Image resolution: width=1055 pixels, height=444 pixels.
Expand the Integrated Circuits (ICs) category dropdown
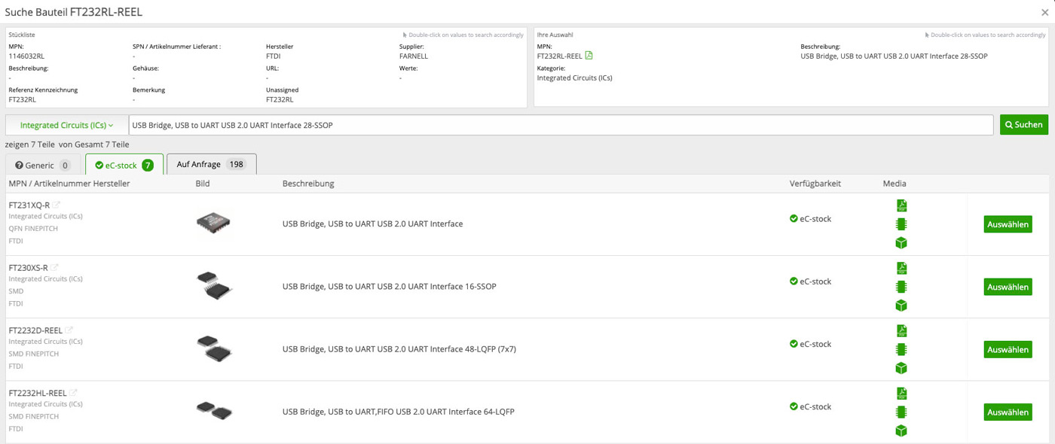click(66, 125)
